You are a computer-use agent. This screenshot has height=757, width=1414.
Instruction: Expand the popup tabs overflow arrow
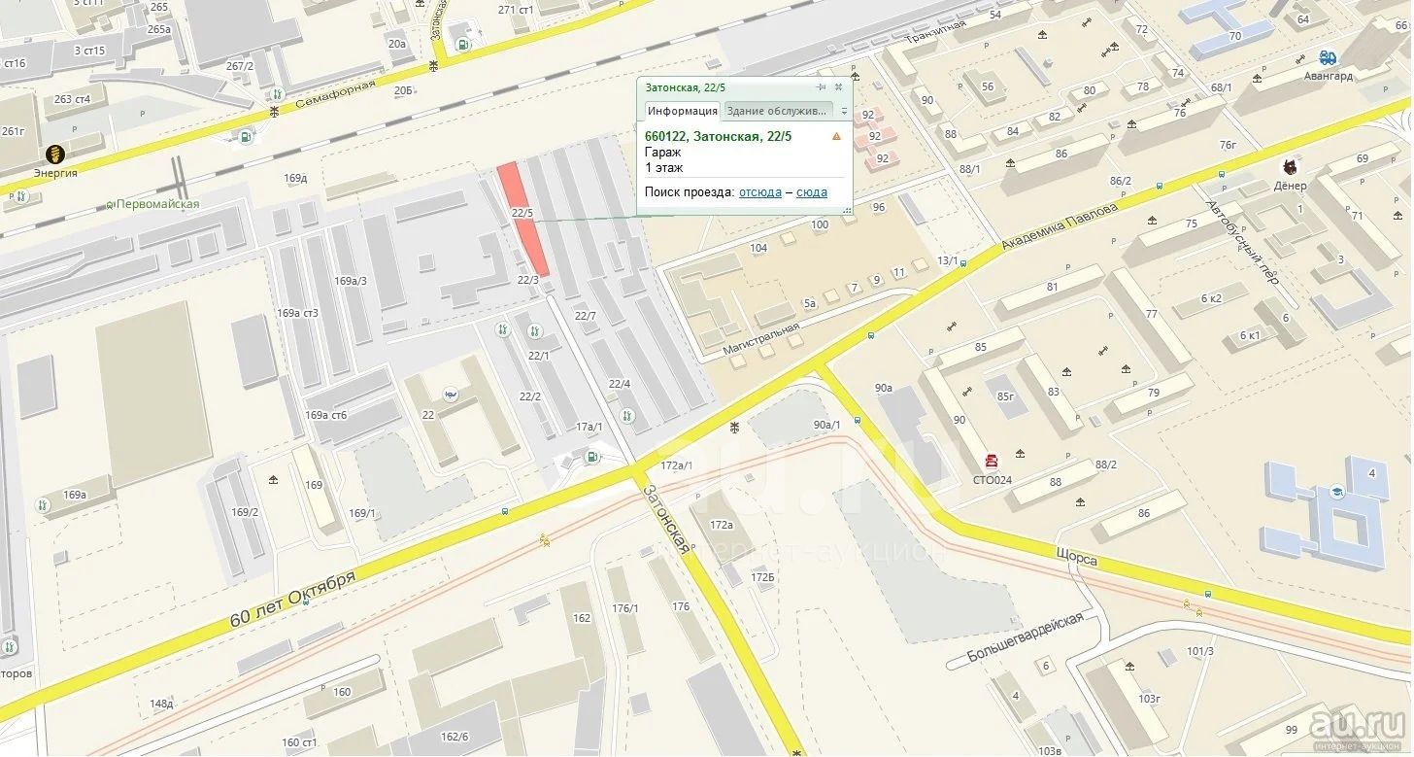pyautogui.click(x=844, y=111)
